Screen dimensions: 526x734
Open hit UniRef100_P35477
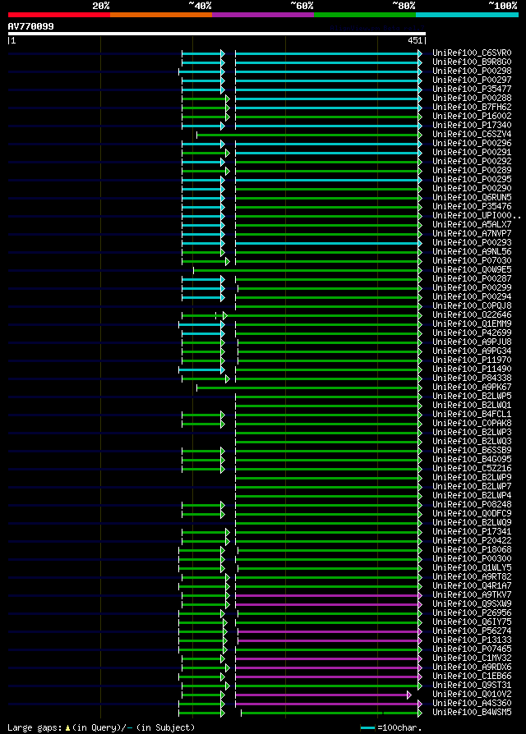point(472,89)
